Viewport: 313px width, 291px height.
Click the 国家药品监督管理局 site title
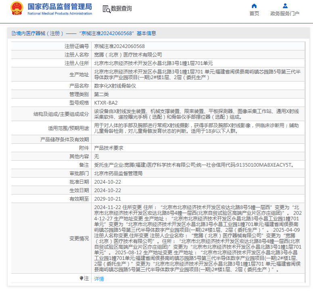[x=60, y=7]
